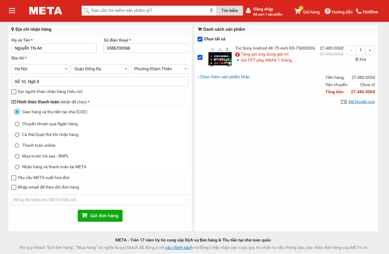The width and height of the screenshot is (389, 254).
Task: Click the Xóa trash icon
Action: (x=356, y=59)
